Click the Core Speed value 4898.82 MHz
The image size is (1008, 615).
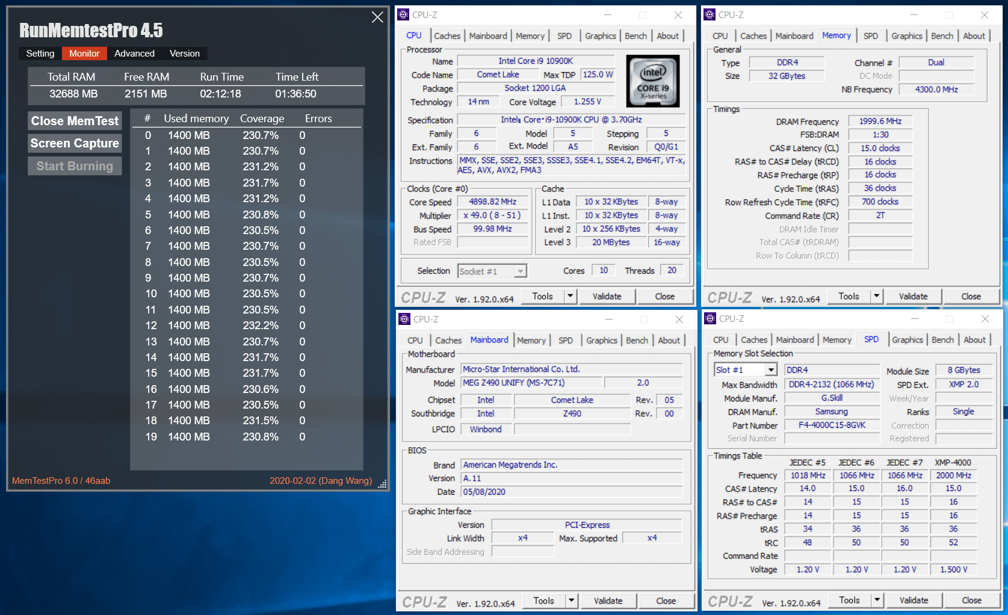click(x=492, y=202)
